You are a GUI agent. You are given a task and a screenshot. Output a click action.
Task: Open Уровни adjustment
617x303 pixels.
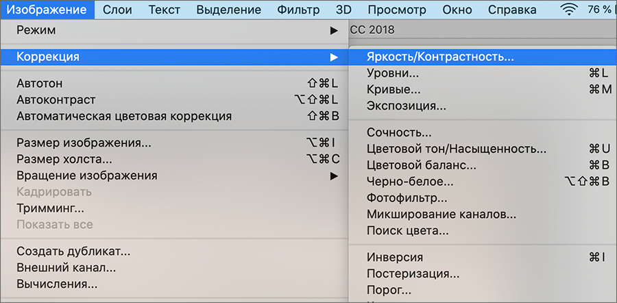click(x=483, y=73)
